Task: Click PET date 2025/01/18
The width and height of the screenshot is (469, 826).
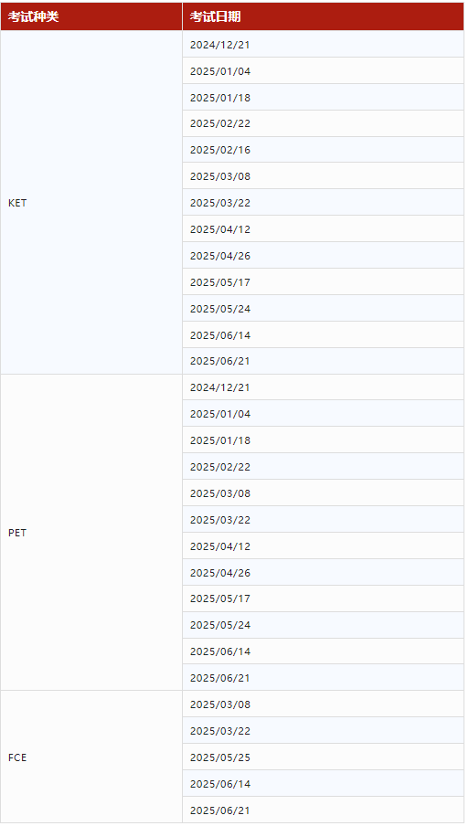Action: pos(323,439)
